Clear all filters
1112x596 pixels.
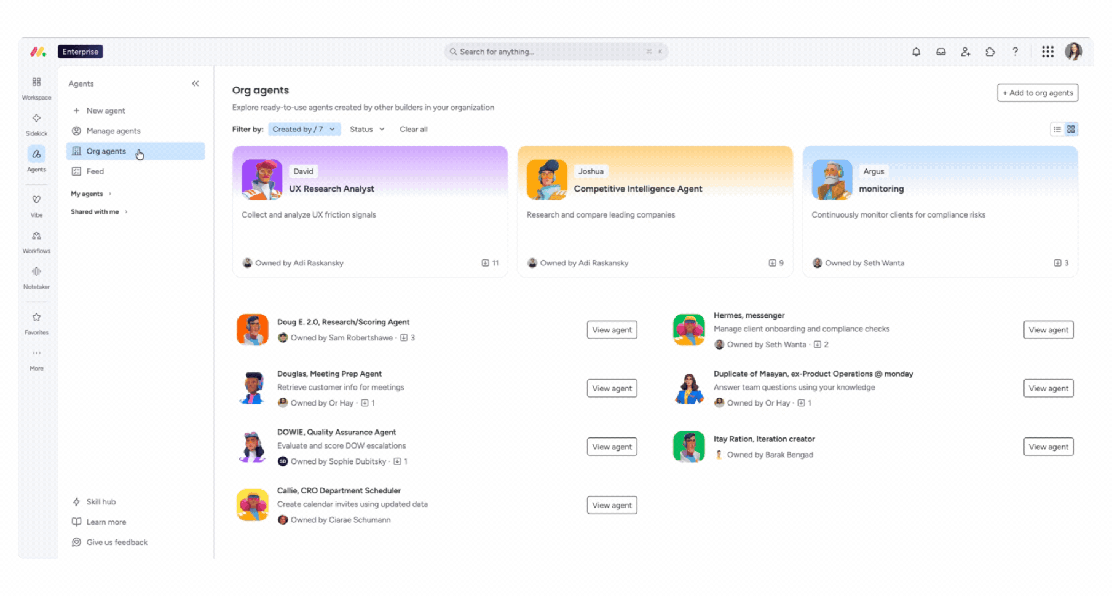click(413, 129)
